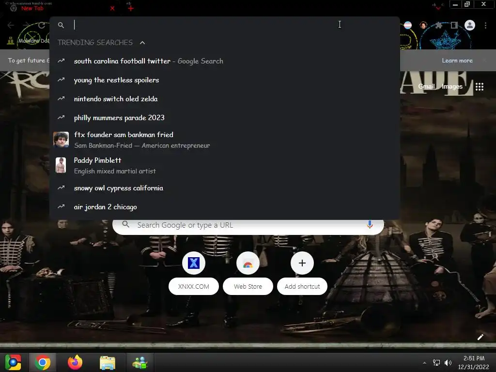Click the volume speaker tray icon
Image resolution: width=496 pixels, height=372 pixels.
click(448, 363)
